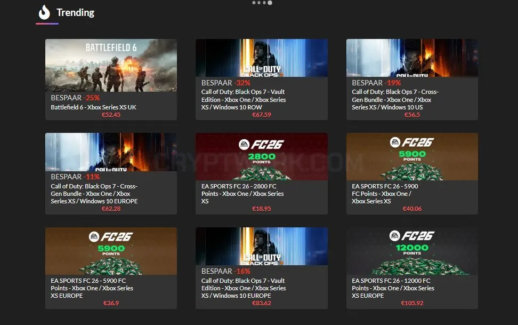Open the Cross-Gen Bundle US cover thumbnail
The image size is (518, 325).
412,58
